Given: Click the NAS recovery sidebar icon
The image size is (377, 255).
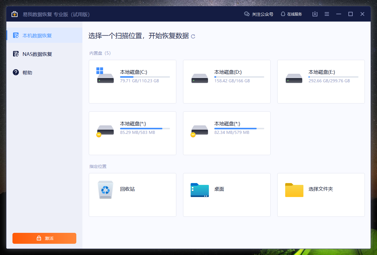Looking at the screenshot, I should pyautogui.click(x=16, y=54).
